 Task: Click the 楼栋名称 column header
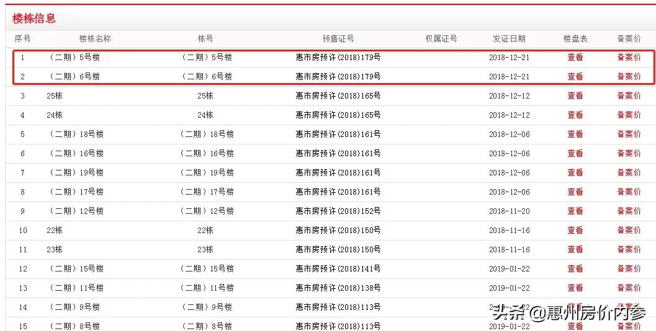click(x=95, y=38)
